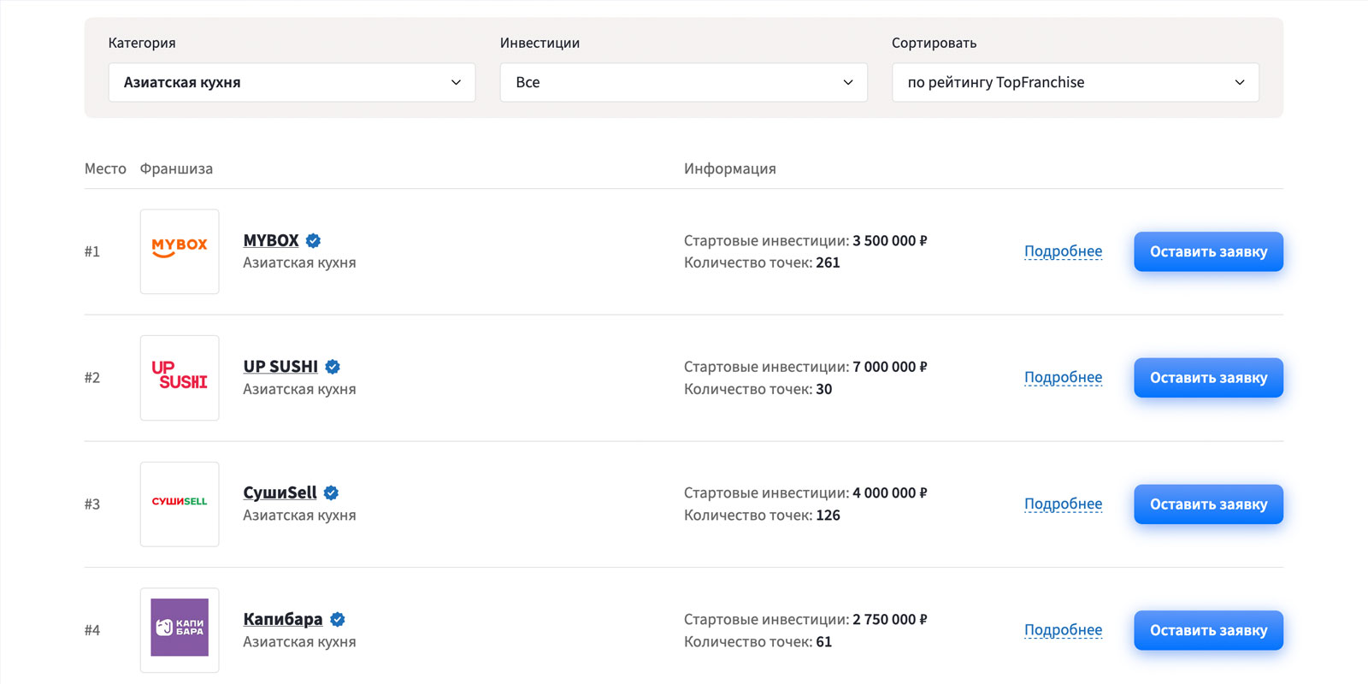Click the verified badge next to СушиSell
This screenshot has width=1368, height=684.
[332, 493]
